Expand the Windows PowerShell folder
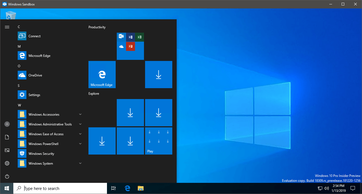The image size is (362, 194). coord(50,144)
